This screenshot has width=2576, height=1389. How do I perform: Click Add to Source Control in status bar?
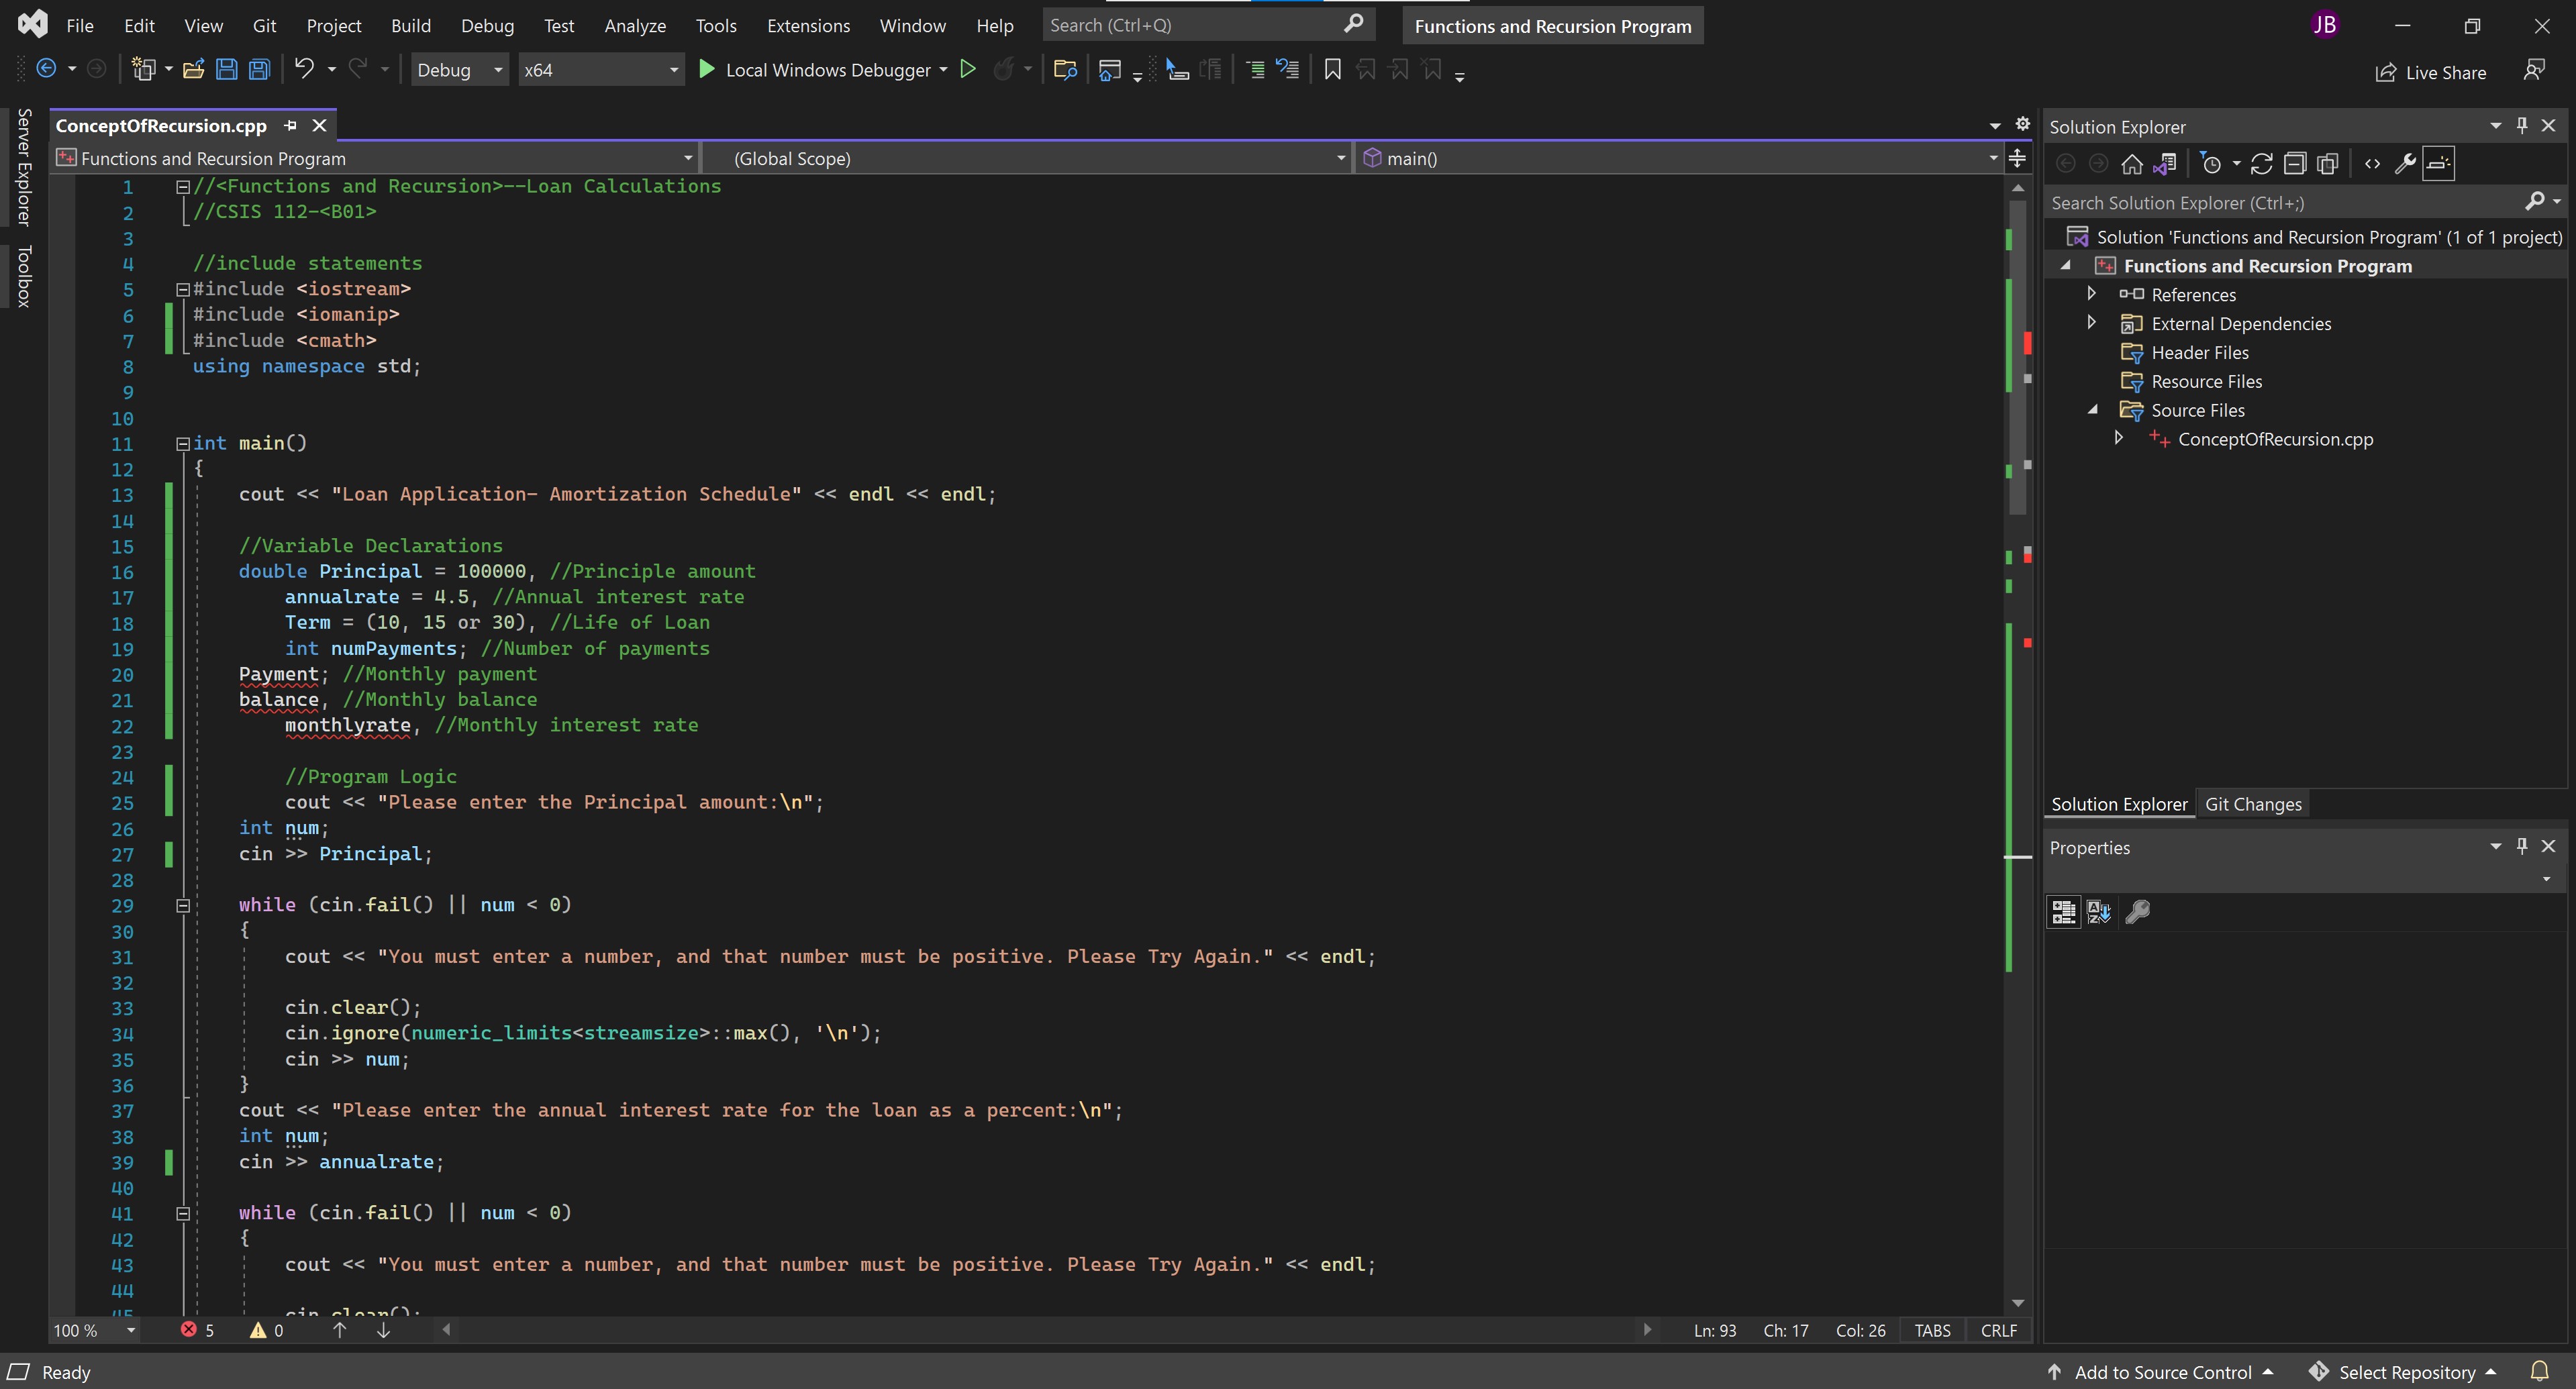[2162, 1372]
